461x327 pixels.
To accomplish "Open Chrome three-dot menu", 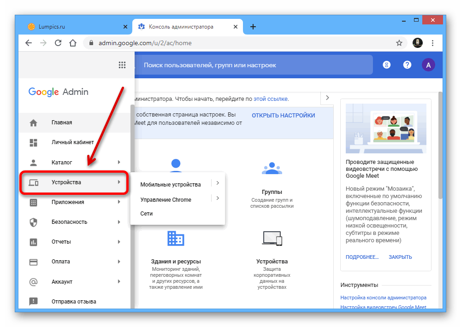I will pos(432,43).
